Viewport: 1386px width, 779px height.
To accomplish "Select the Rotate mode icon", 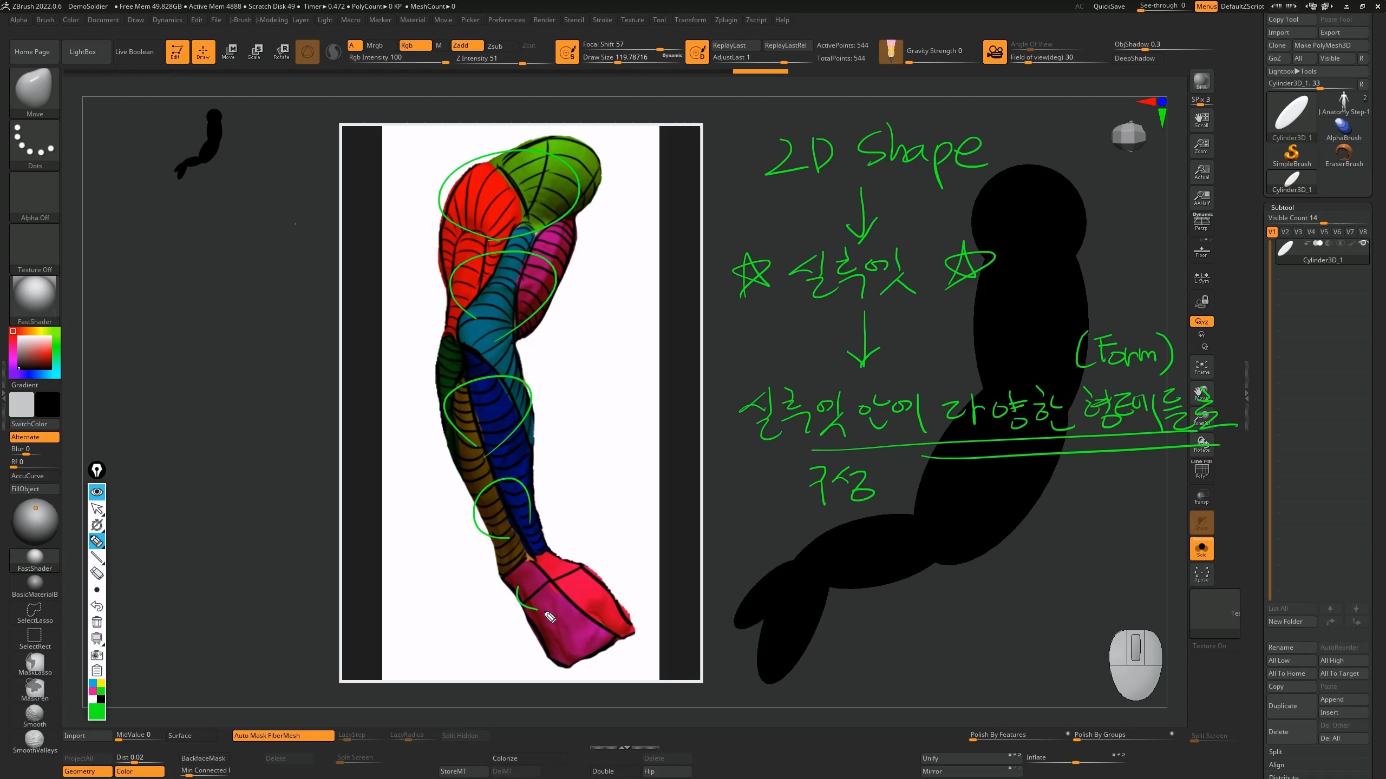I will point(281,51).
